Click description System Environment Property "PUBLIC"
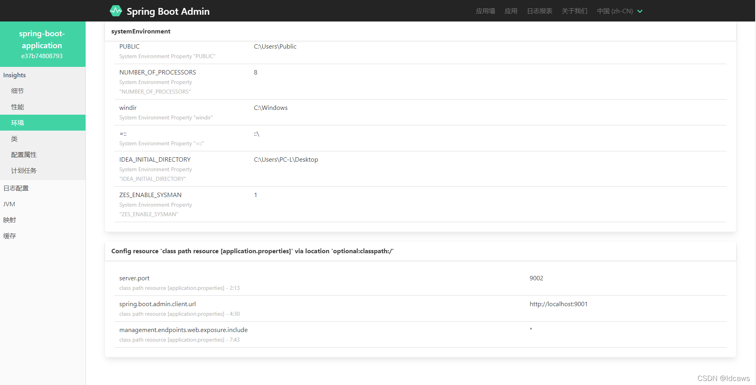The height and width of the screenshot is (385, 756). (x=167, y=57)
